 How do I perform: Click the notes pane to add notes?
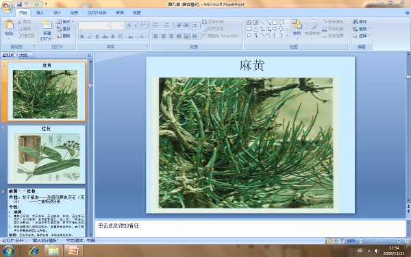point(250,229)
